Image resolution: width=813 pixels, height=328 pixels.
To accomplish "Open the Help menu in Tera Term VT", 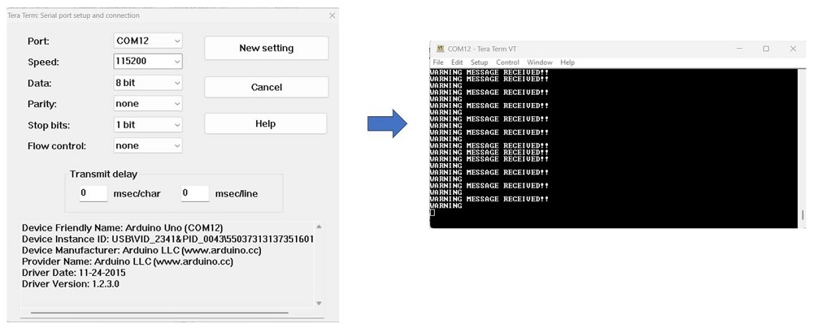I will 567,63.
